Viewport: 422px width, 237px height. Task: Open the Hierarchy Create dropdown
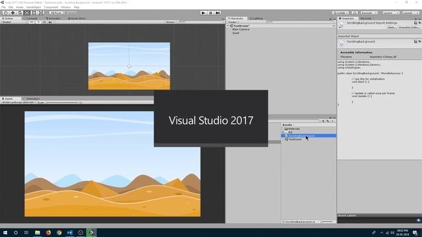point(233,22)
